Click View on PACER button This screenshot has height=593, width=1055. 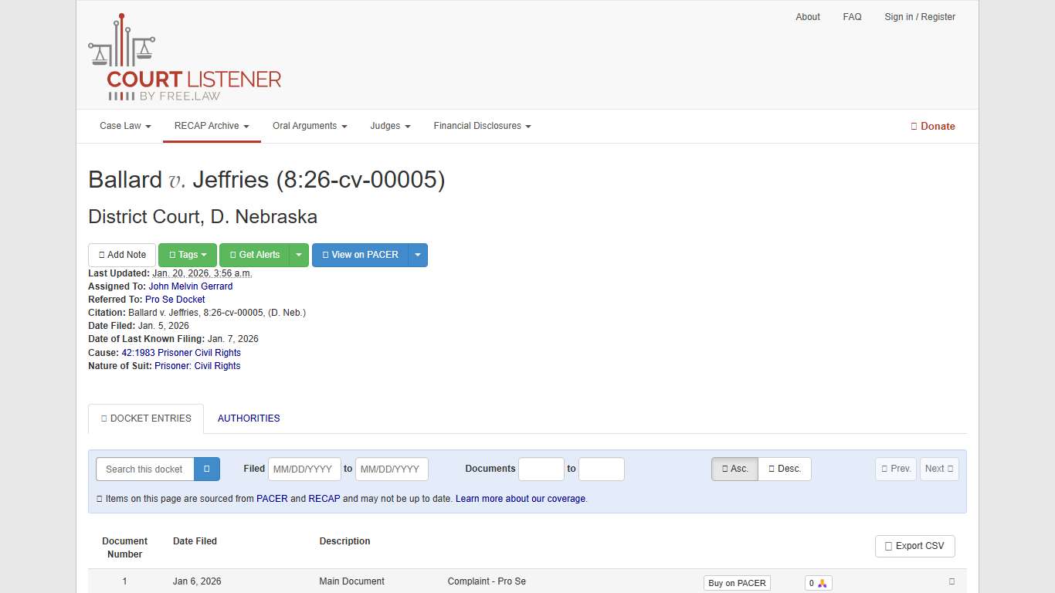pos(360,255)
